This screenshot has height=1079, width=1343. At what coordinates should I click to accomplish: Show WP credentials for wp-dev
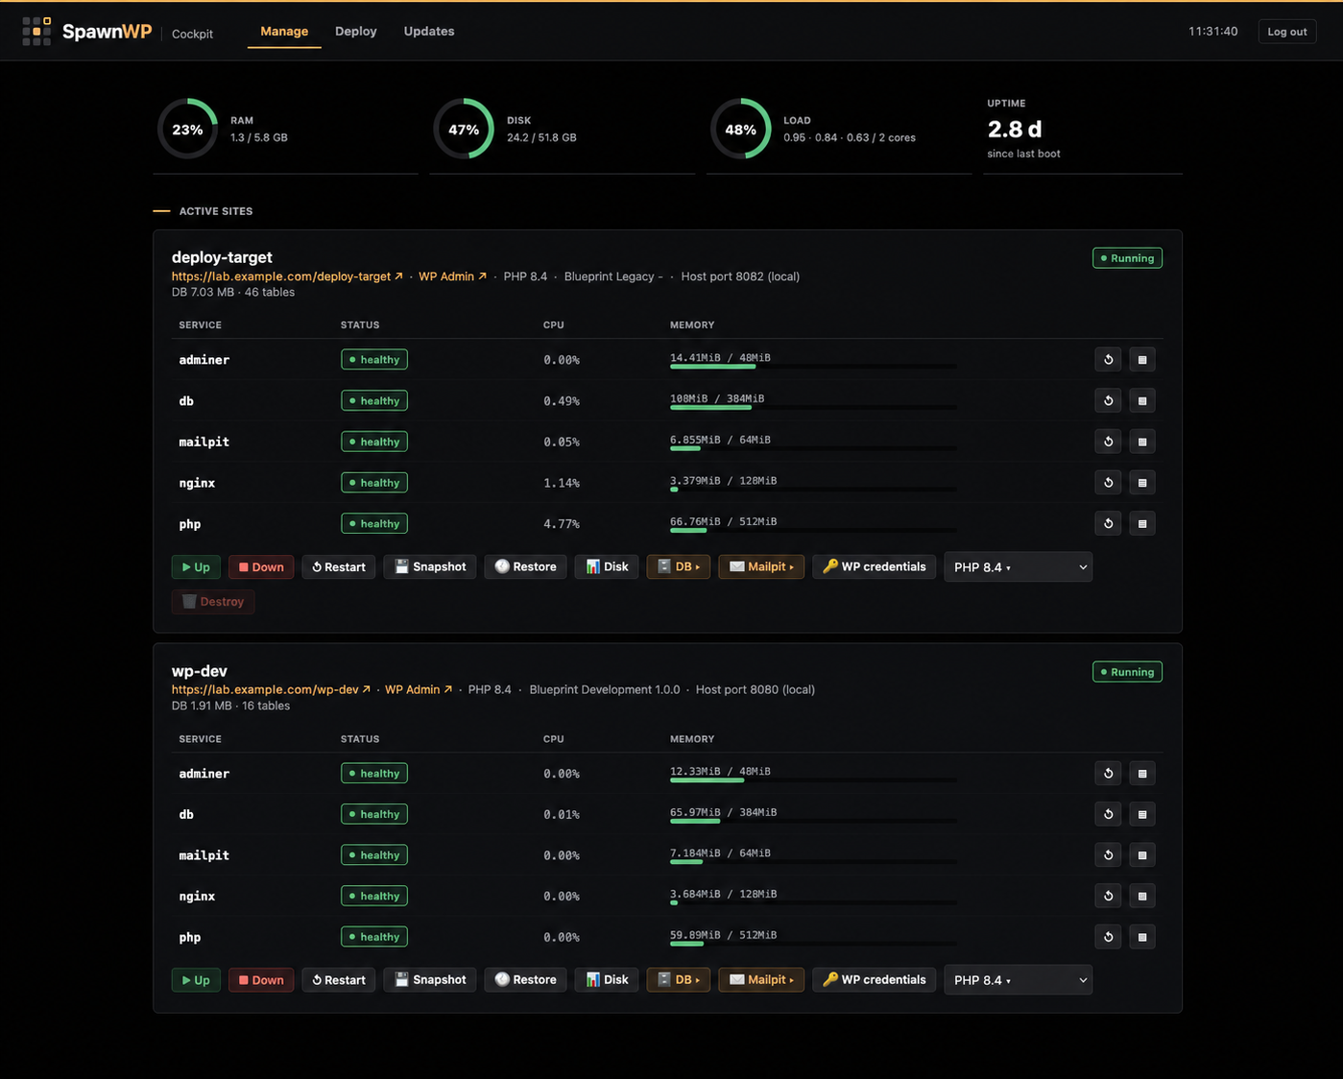coord(875,980)
